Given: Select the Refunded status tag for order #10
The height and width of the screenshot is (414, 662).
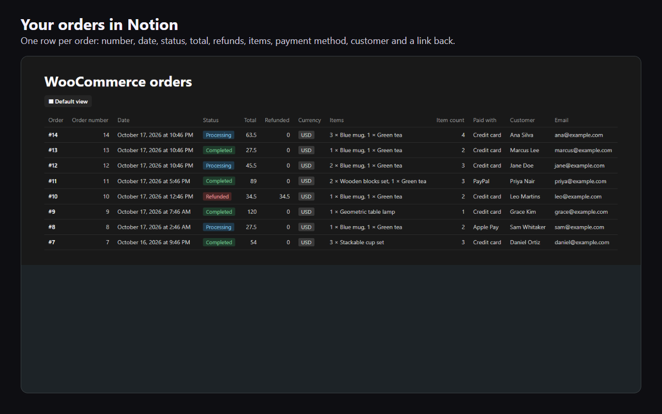Looking at the screenshot, I should pyautogui.click(x=217, y=197).
